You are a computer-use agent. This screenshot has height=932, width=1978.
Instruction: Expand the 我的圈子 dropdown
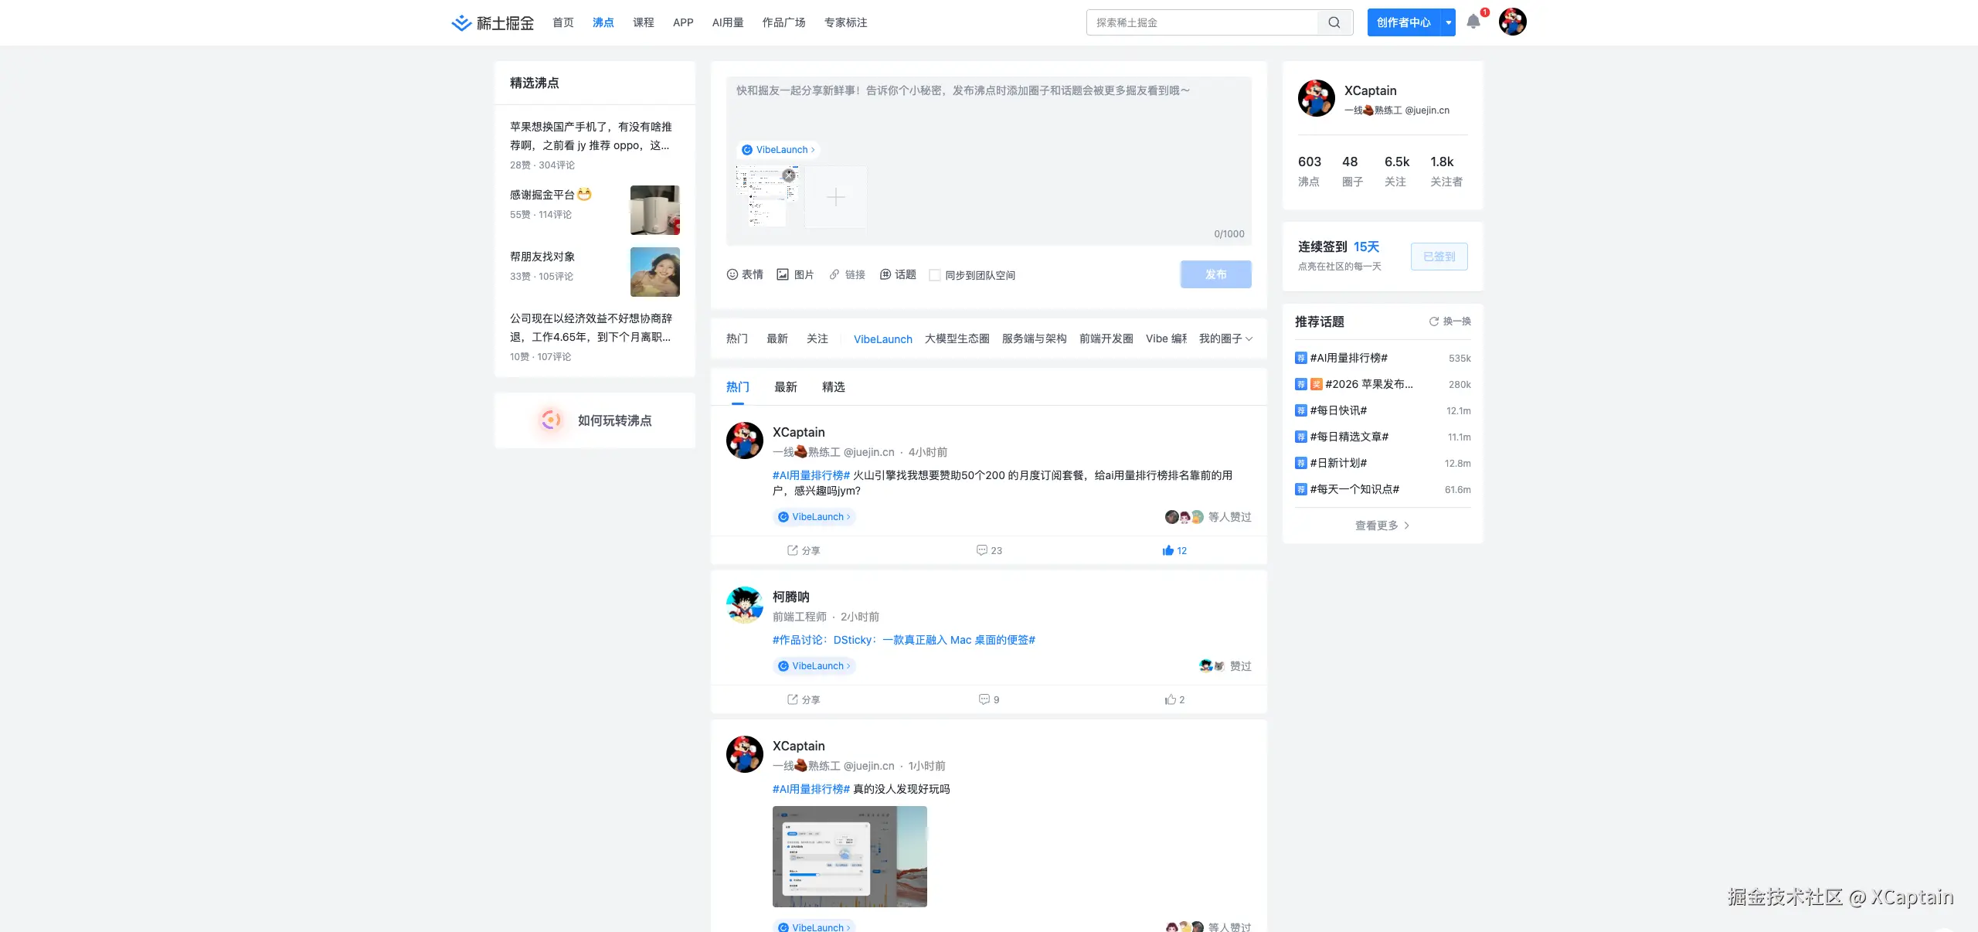pyautogui.click(x=1226, y=338)
